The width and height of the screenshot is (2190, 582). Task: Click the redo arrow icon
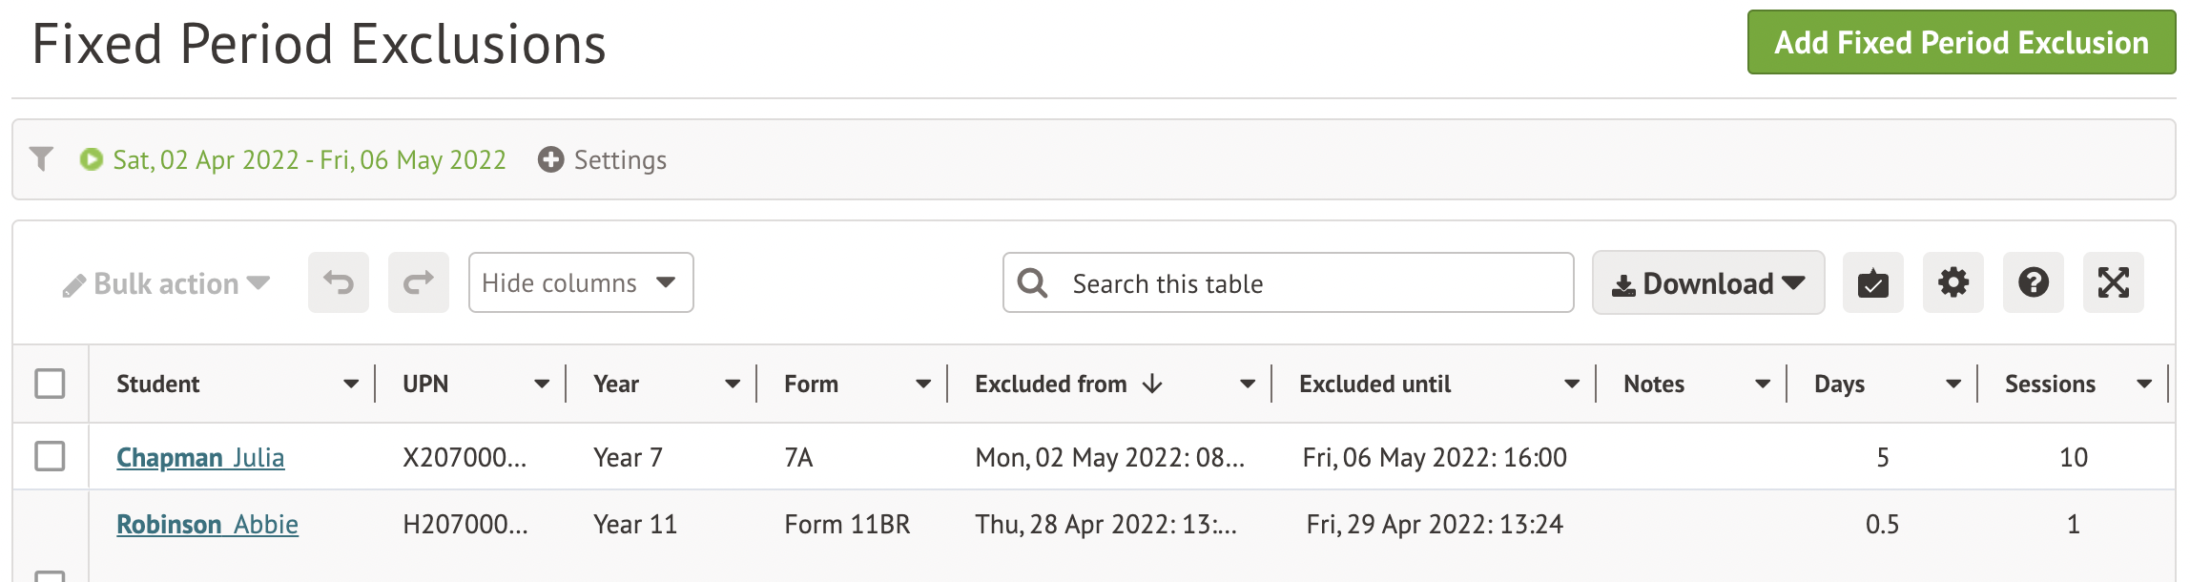pyautogui.click(x=419, y=282)
